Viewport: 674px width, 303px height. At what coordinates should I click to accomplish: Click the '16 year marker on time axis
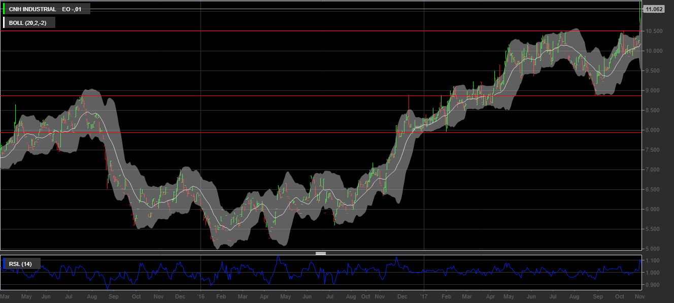(x=200, y=296)
